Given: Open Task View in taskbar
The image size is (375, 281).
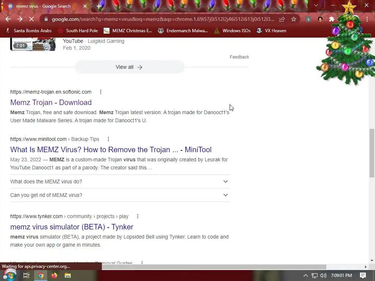Looking at the screenshot, I should [x=26, y=276].
